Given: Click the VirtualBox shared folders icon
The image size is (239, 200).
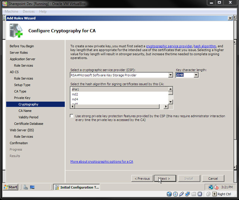Looking at the screenshot, I should click(194, 194).
